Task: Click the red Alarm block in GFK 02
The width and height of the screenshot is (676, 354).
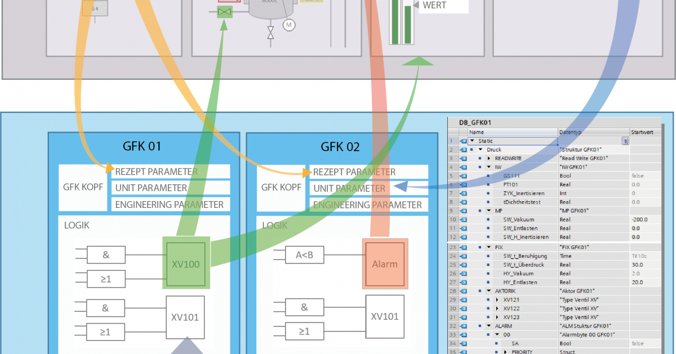Action: tap(384, 264)
